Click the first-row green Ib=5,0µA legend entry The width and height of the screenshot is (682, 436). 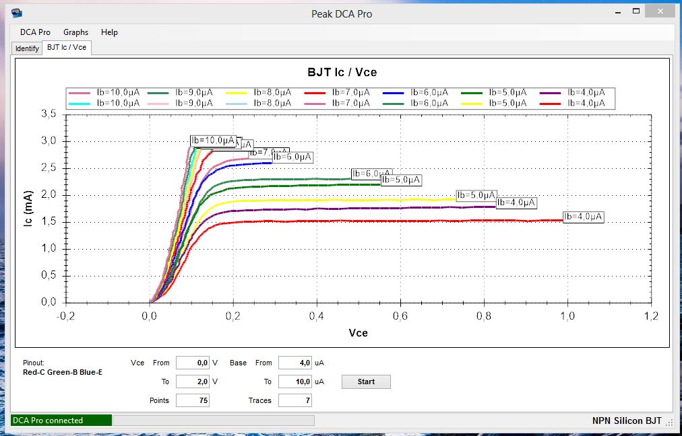tap(494, 92)
